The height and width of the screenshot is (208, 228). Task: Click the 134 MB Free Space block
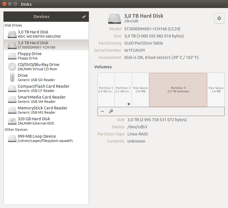point(141,90)
